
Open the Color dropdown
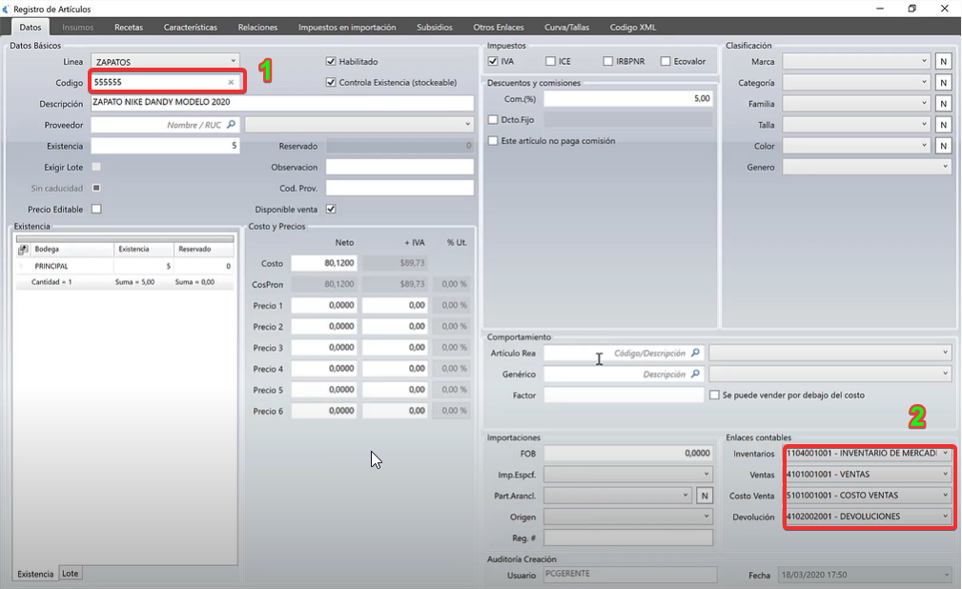(x=924, y=146)
